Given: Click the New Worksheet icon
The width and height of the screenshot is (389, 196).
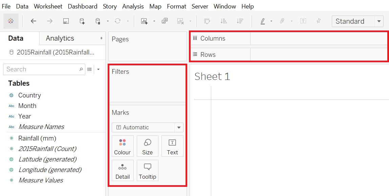Looking at the screenshot, I should (144, 21).
